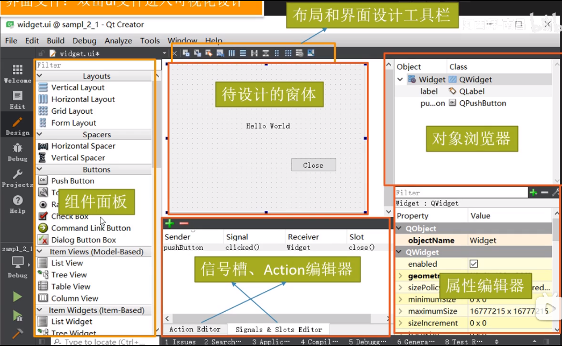This screenshot has height=346, width=562.
Task: Apply Lay Out Horizontally from toolbar
Action: [232, 53]
